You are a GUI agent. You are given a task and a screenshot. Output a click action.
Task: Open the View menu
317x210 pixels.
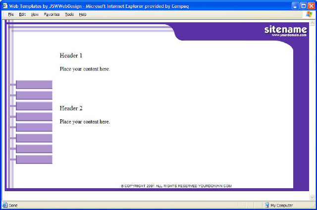tap(35, 14)
